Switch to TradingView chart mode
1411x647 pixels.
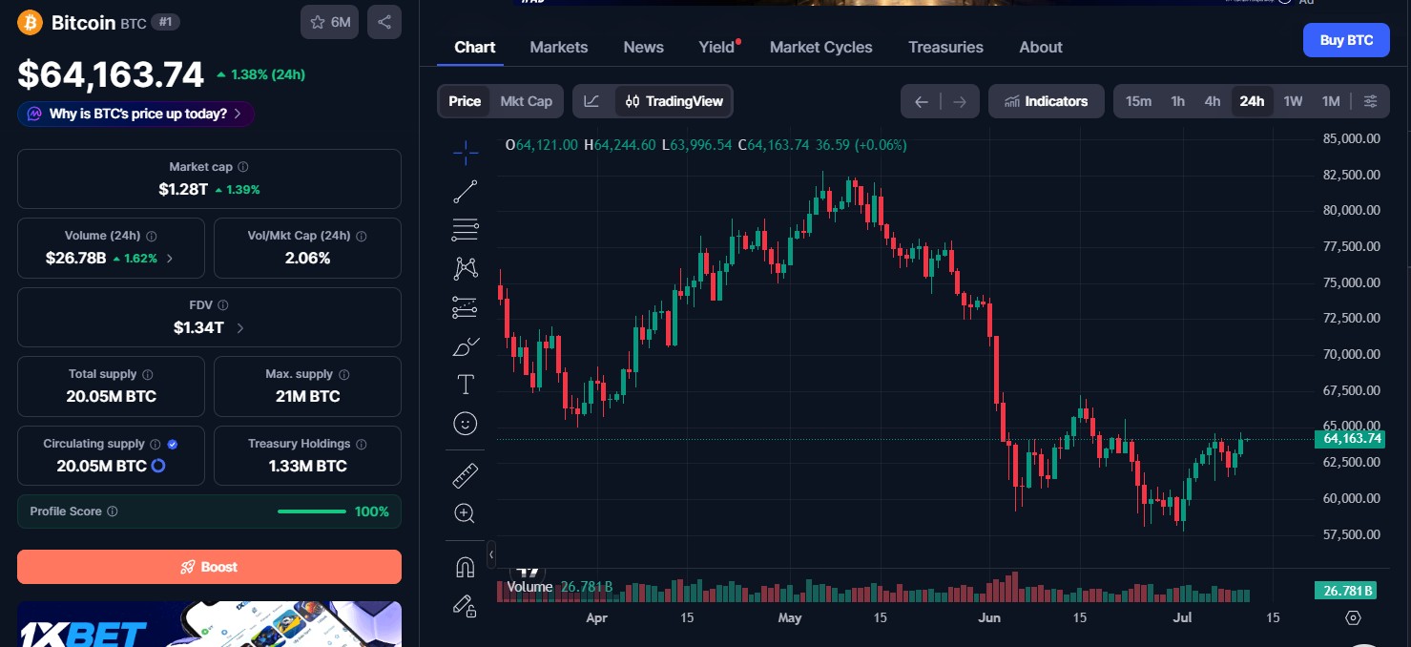(x=674, y=101)
